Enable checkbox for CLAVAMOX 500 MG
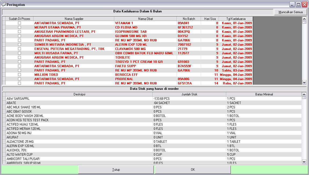 point(19,49)
